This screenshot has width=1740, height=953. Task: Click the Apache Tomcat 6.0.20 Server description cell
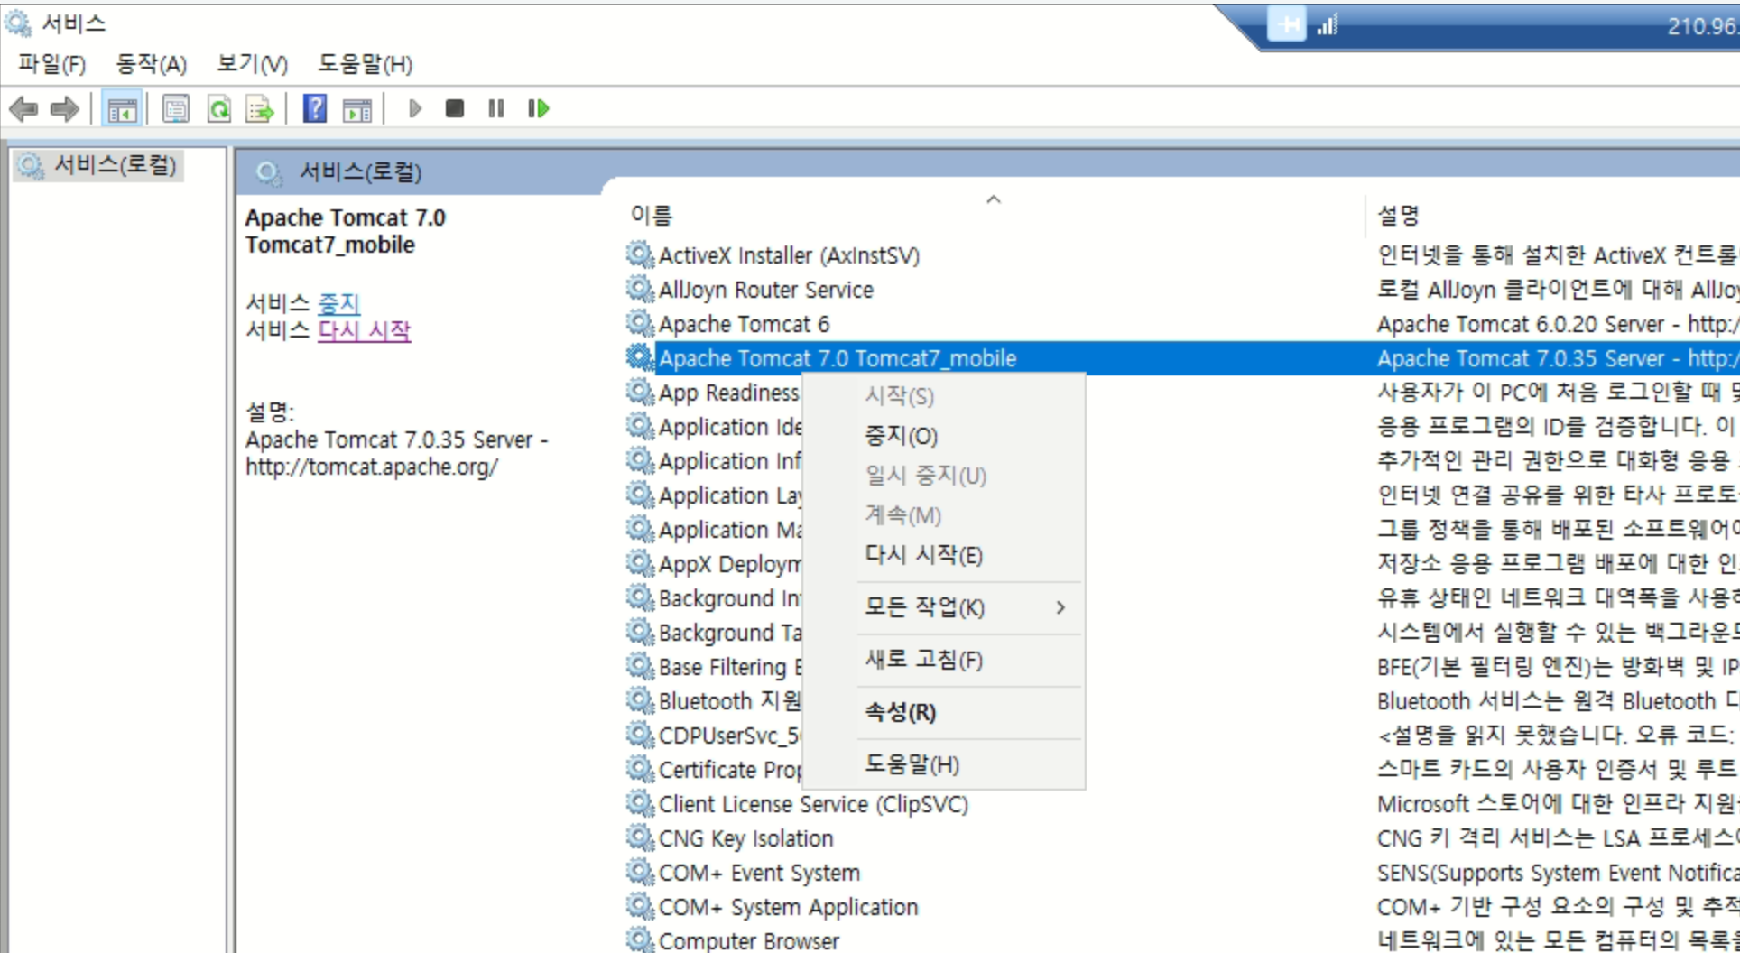1557,324
